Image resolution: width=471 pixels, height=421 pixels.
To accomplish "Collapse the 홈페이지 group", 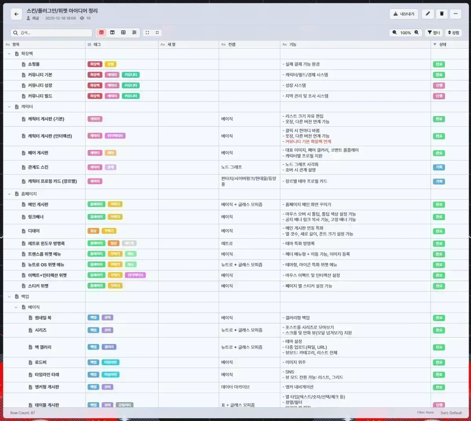I will click(x=9, y=194).
